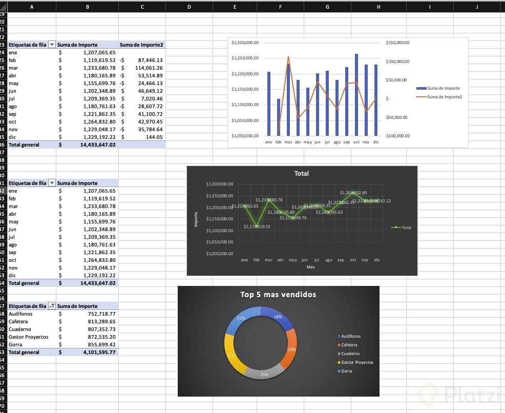Viewport: 505px width, 413px height.
Task: Click the Suma de Importe2 orange legend line
Action: pyautogui.click(x=422, y=97)
